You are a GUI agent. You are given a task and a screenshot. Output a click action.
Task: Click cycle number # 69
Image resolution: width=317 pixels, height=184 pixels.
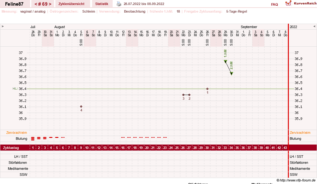pyautogui.click(x=43, y=4)
